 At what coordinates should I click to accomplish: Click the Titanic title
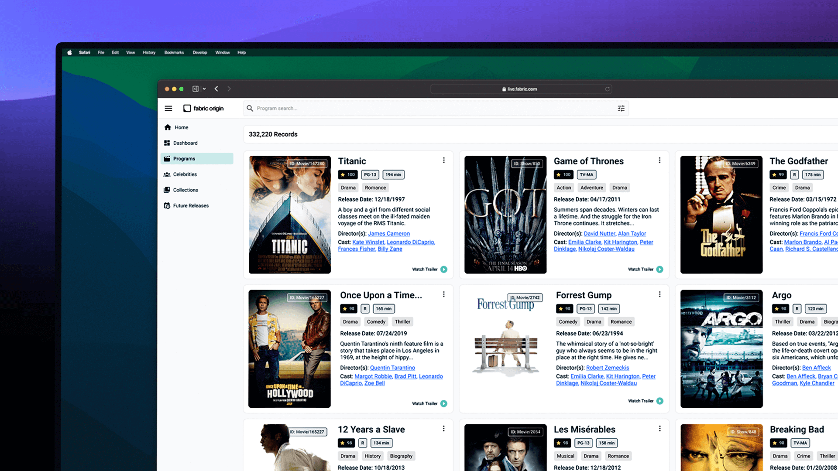[352, 161]
